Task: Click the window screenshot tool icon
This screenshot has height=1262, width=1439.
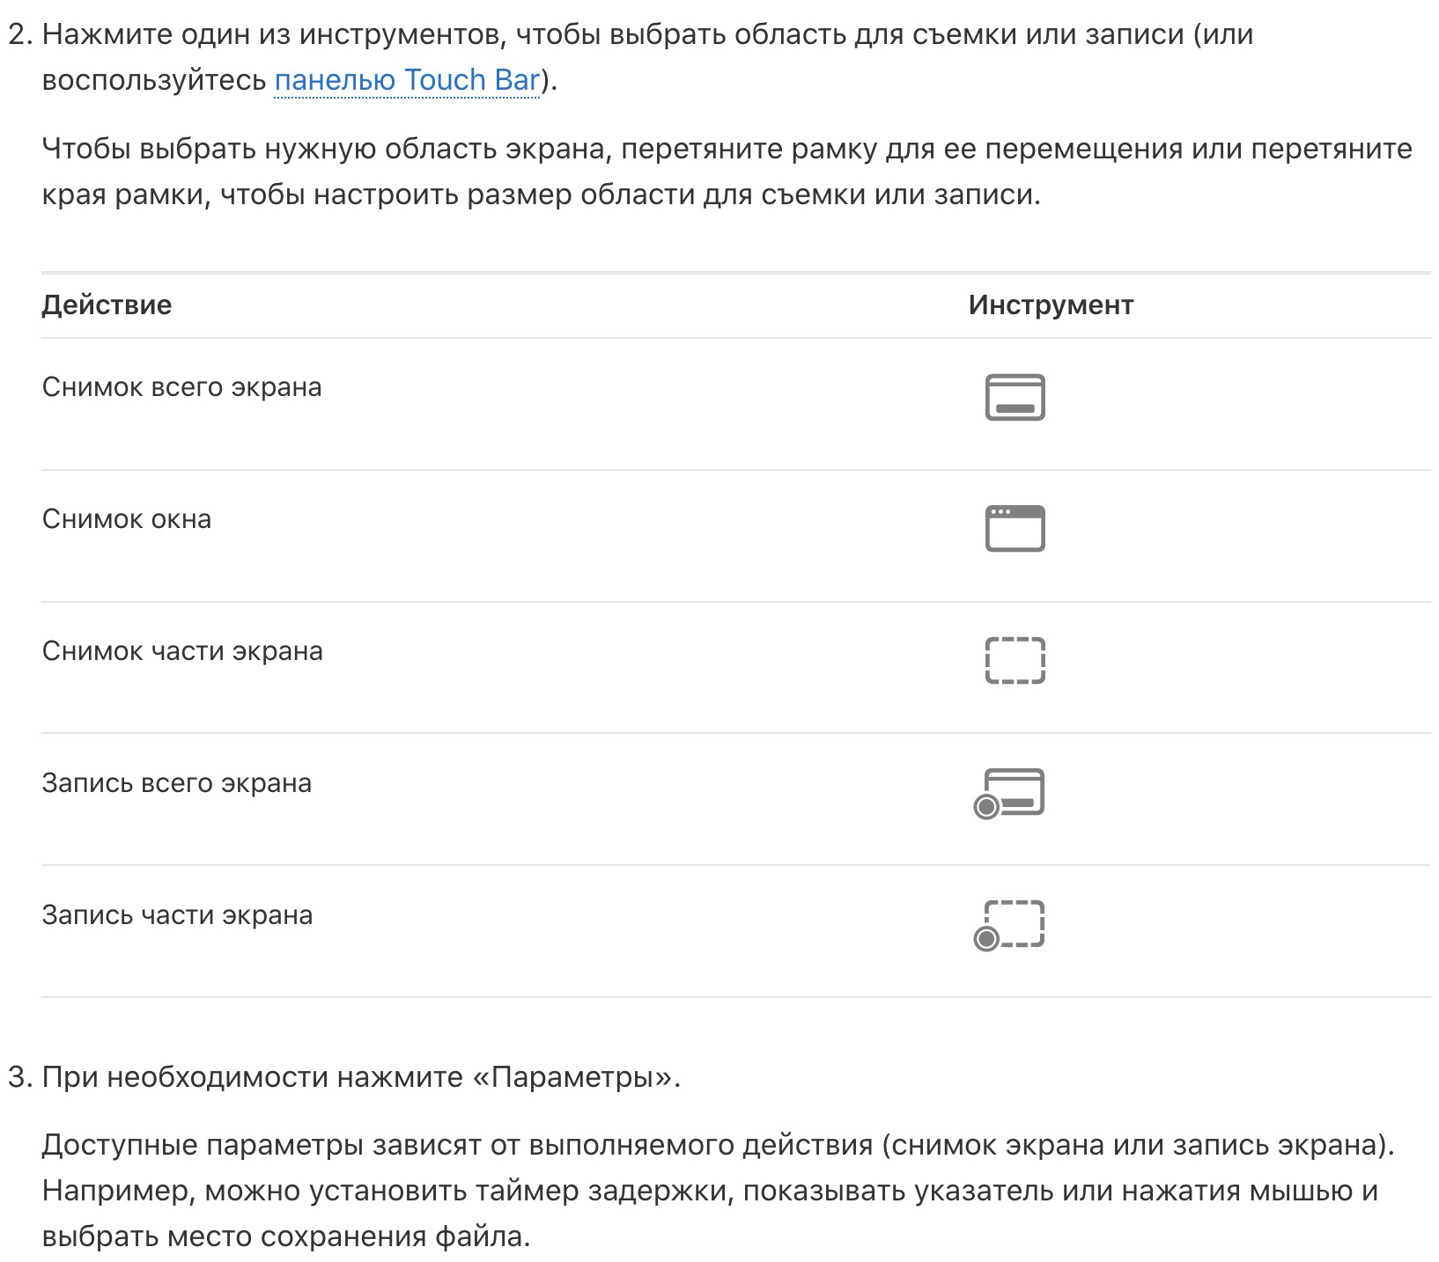Action: pos(1015,528)
